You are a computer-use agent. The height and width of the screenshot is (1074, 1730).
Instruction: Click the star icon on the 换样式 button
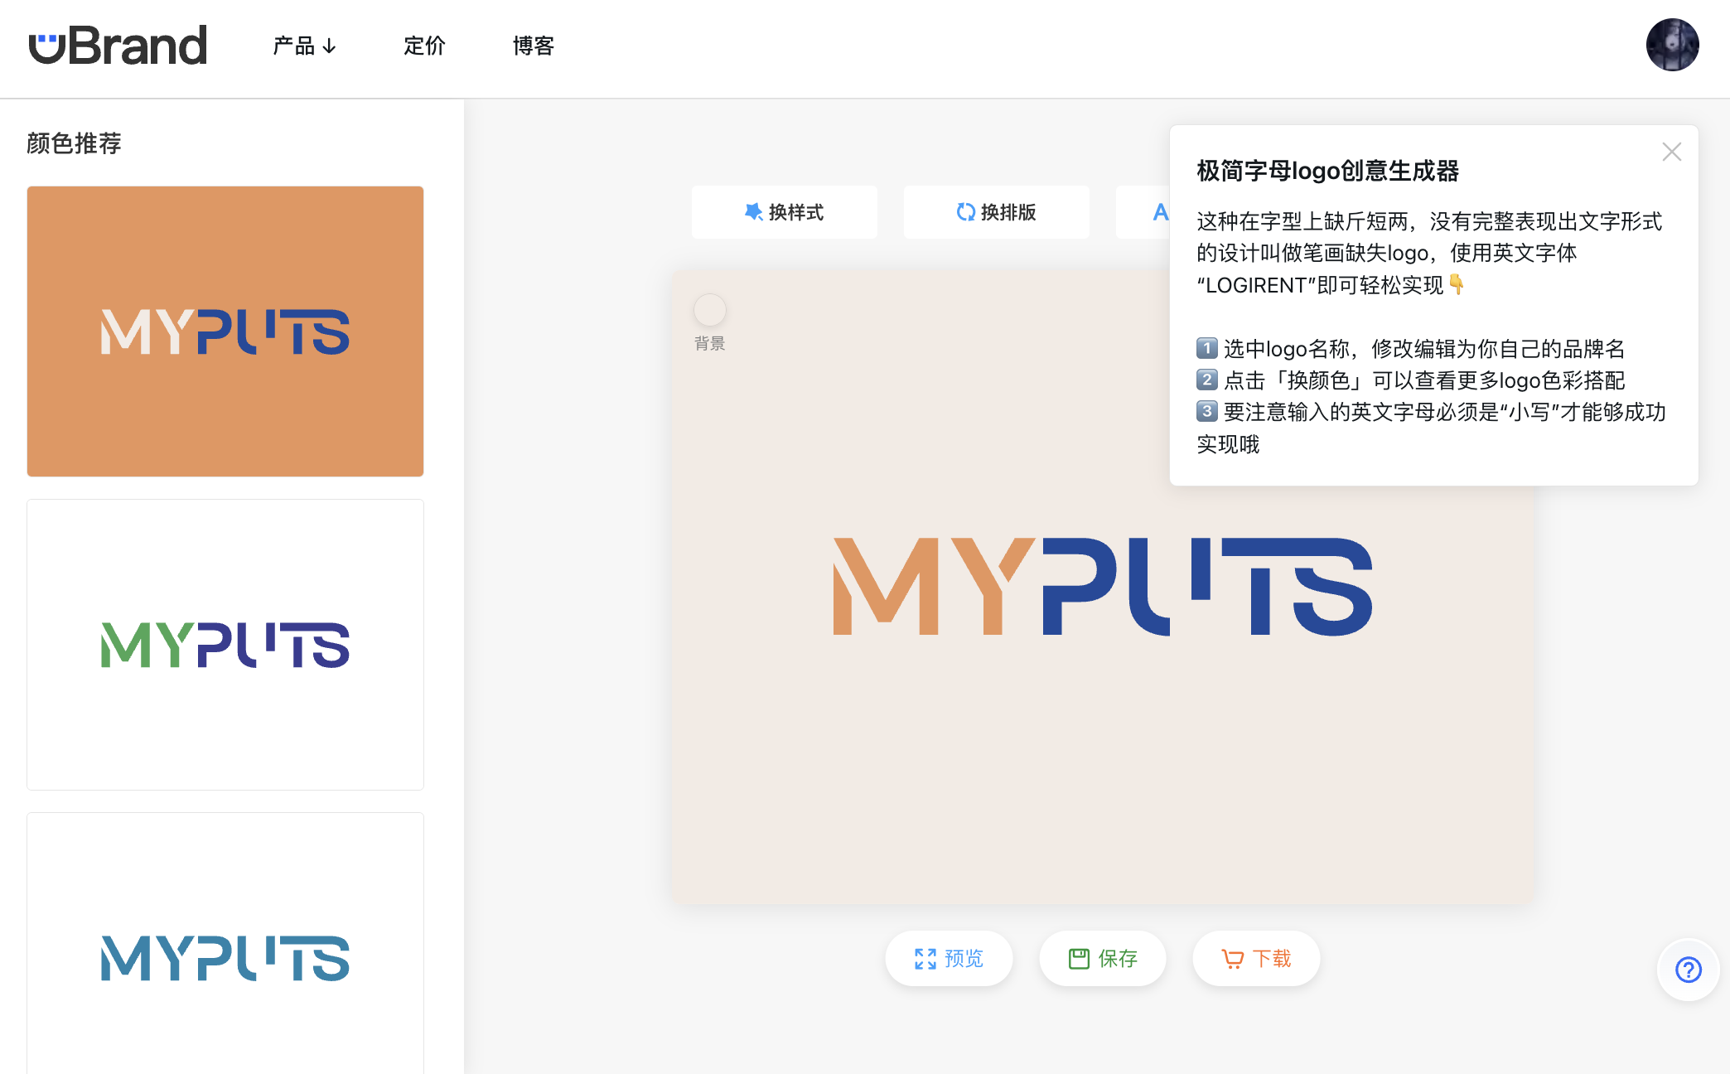point(752,212)
